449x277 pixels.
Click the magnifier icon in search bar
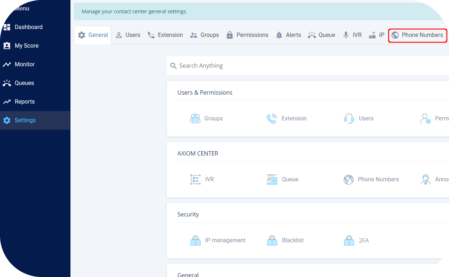tap(173, 66)
